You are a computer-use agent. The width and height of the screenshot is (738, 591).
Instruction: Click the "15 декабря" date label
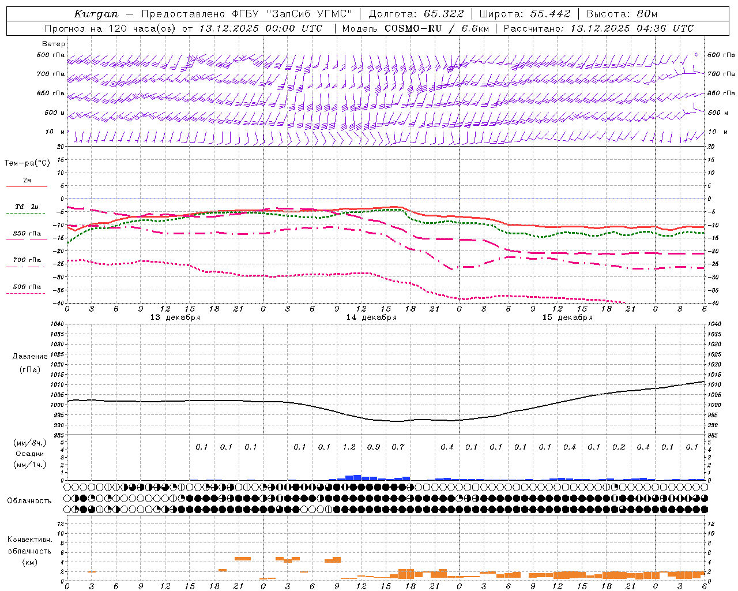(567, 317)
